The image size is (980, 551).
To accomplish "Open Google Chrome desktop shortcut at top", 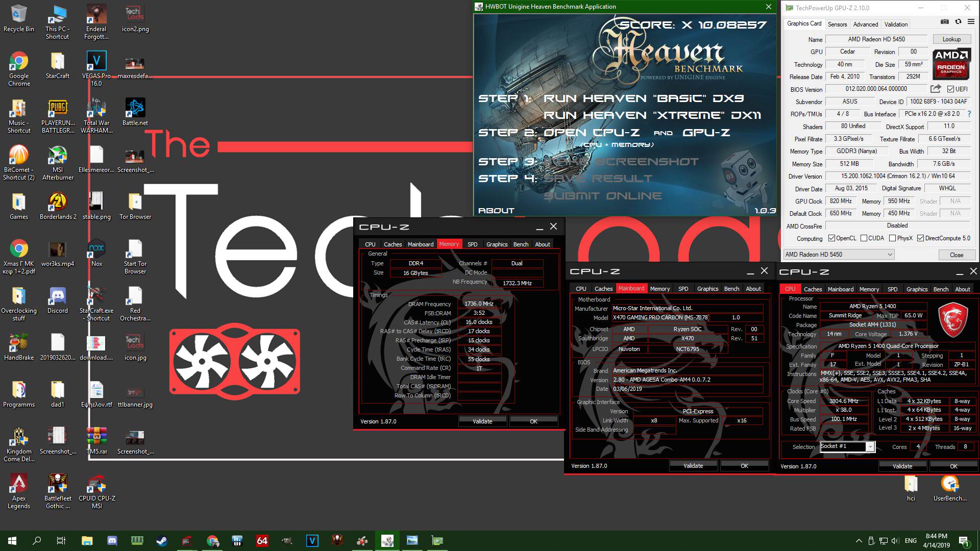I will click(x=19, y=69).
